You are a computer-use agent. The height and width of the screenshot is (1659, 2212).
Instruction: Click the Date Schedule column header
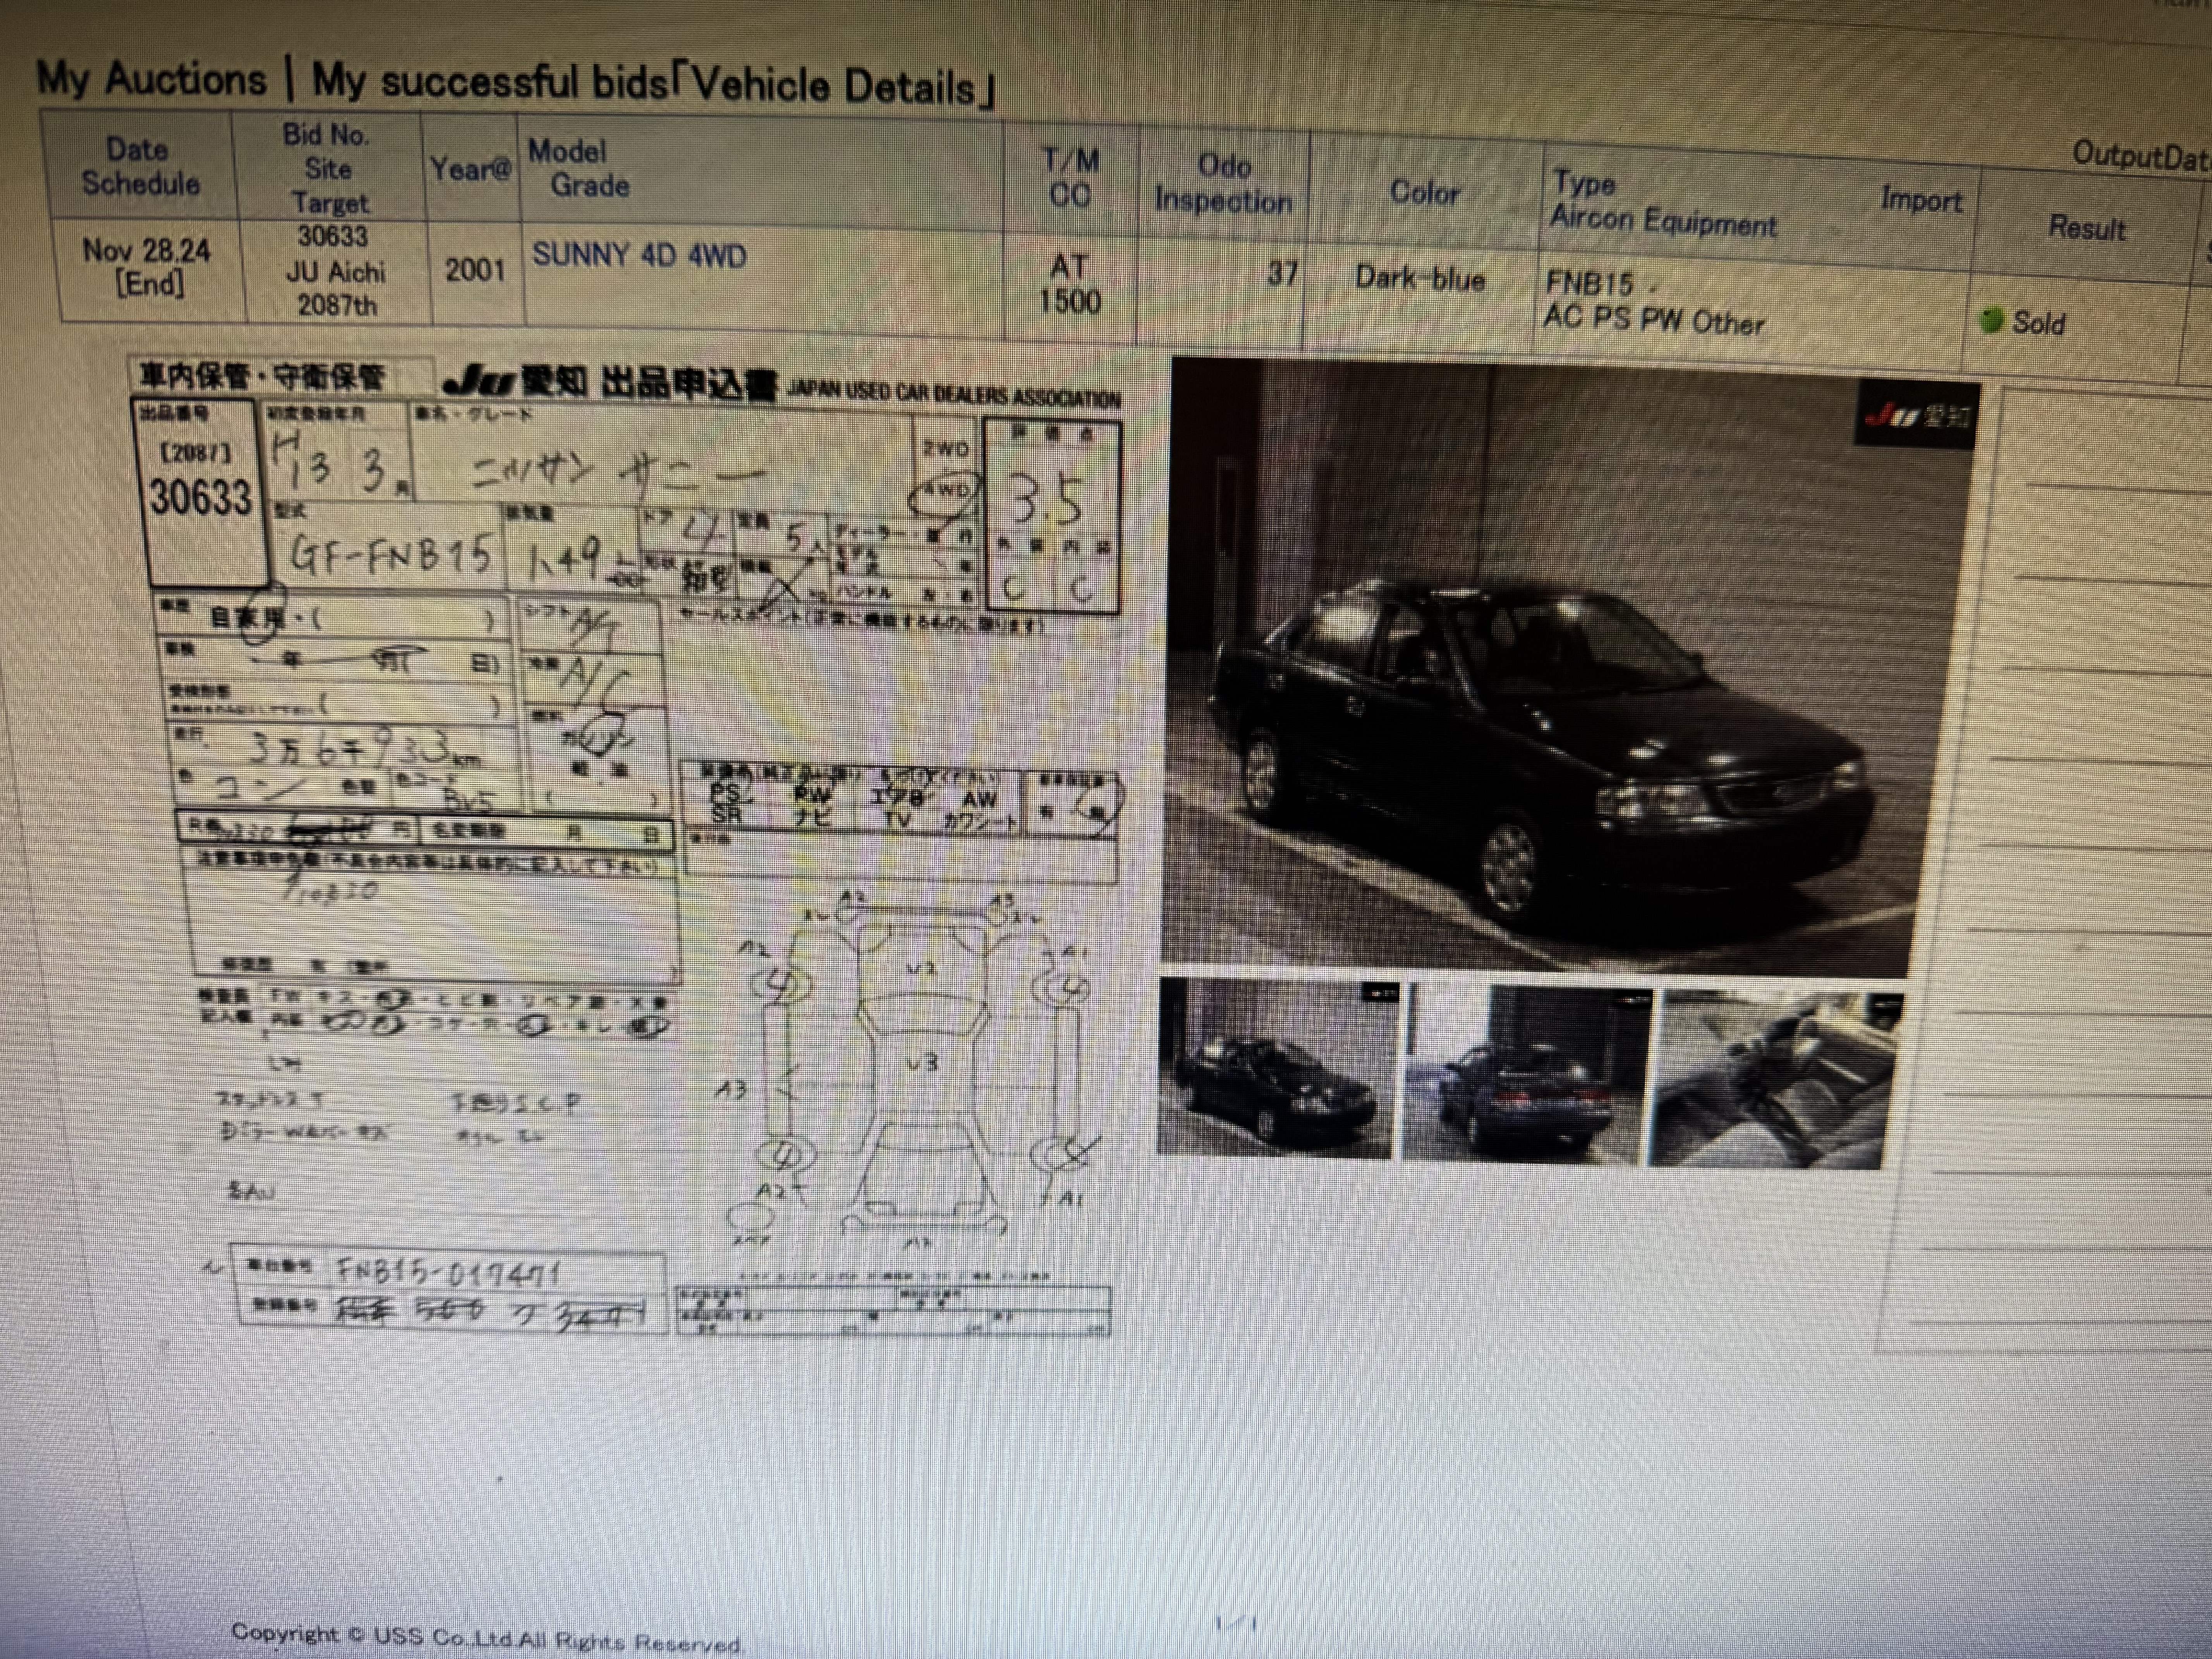tap(140, 167)
